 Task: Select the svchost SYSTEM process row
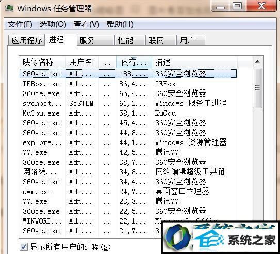128,103
